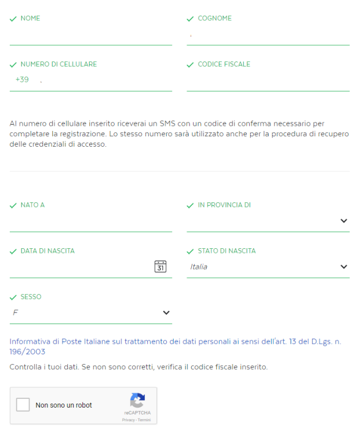Tick the 'Non sono un robot' checkbox
The image size is (358, 432).
(23, 405)
